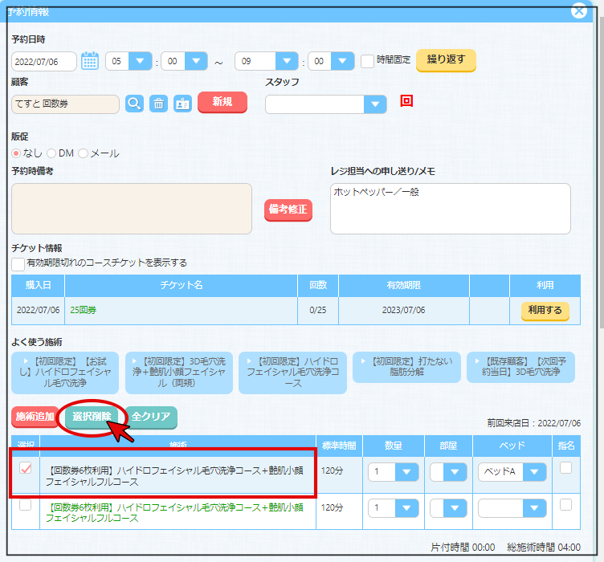Open the customer card details icon
604x562 pixels.
(183, 104)
